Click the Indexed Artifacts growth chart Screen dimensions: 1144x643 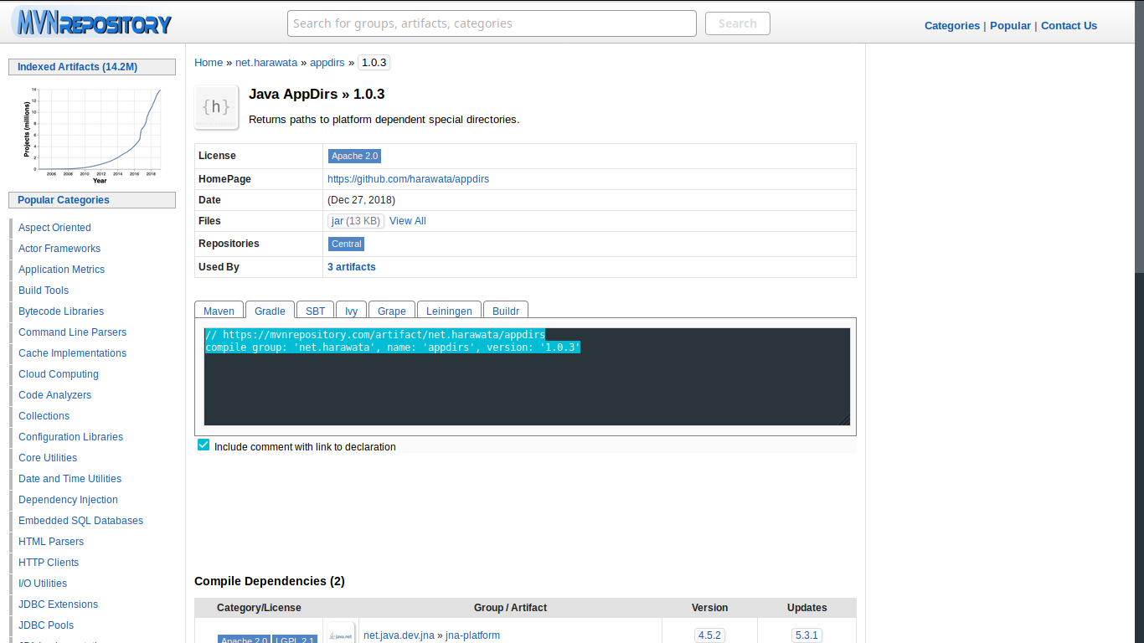[92, 134]
